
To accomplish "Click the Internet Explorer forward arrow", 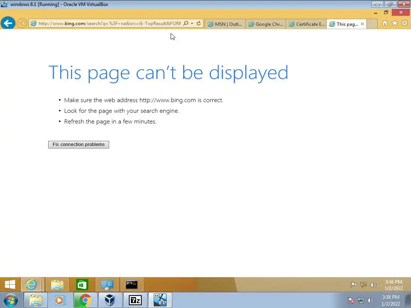I will click(22, 23).
